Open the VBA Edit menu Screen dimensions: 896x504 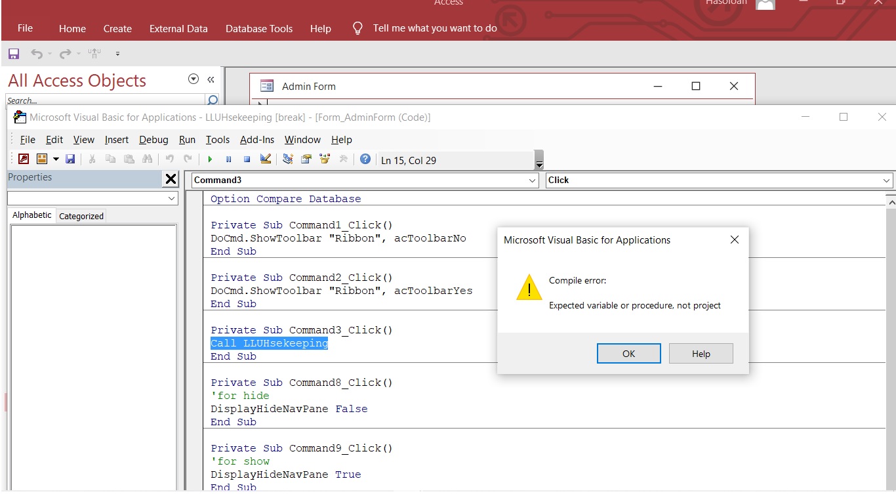pyautogui.click(x=54, y=140)
